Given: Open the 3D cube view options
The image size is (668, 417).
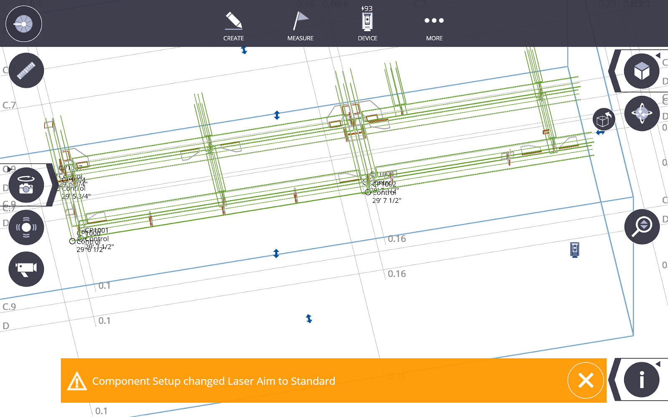Looking at the screenshot, I should (x=642, y=71).
